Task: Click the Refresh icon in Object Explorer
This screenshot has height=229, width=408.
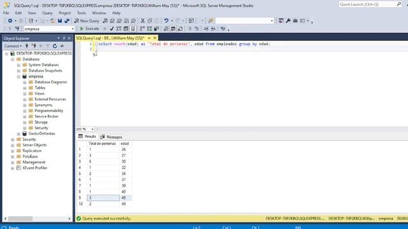Action: [55, 46]
